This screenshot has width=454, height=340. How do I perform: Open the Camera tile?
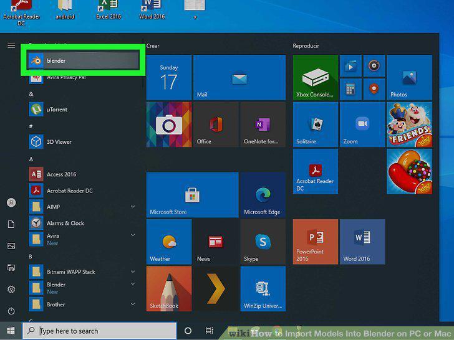click(169, 125)
